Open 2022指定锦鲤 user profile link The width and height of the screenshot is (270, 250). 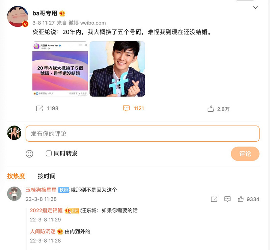(46, 210)
